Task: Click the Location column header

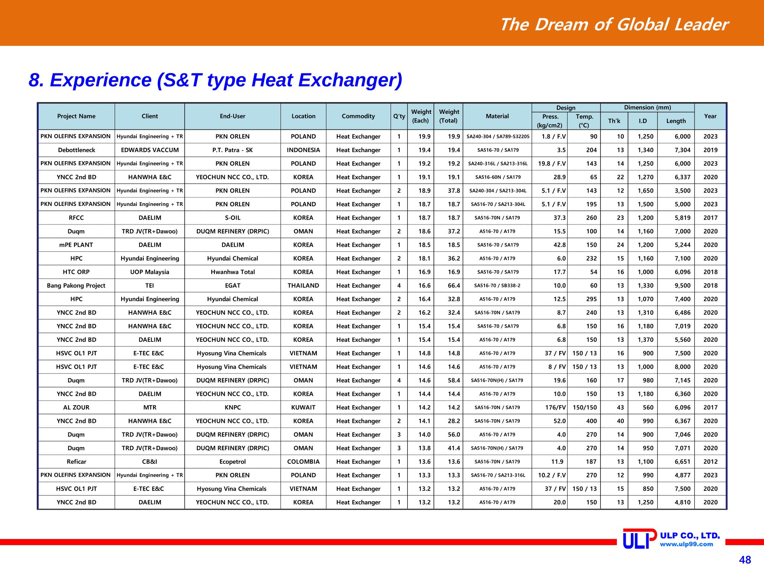Action: click(x=303, y=116)
